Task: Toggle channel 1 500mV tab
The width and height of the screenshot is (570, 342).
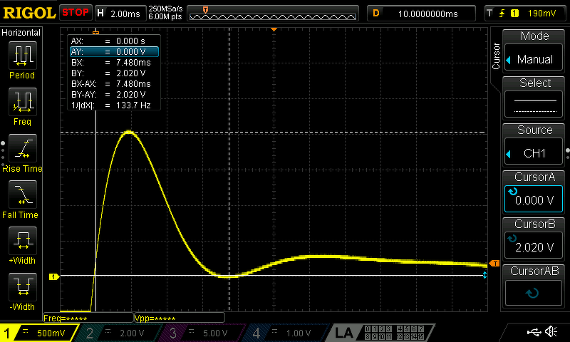Action: 38,333
